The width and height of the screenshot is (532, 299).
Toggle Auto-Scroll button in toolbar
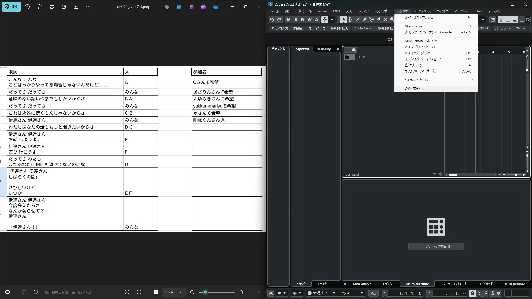click(x=324, y=20)
